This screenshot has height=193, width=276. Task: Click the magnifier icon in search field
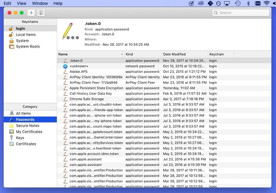pos(216,13)
